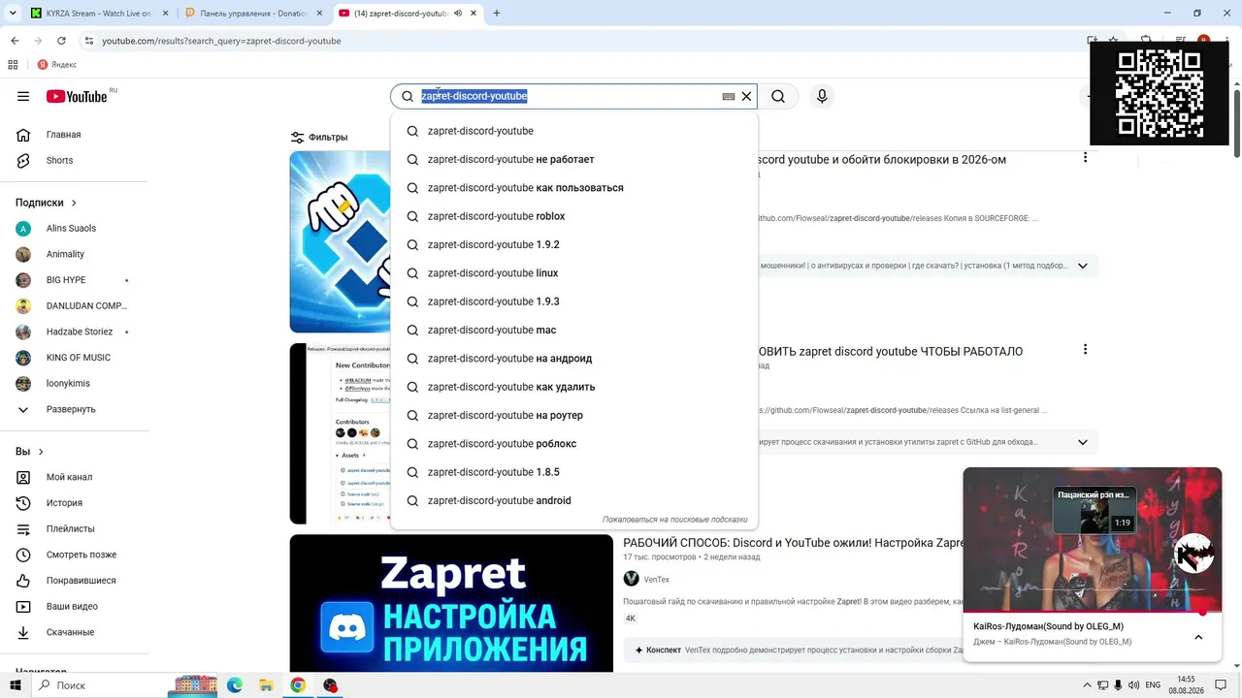Clear the search box with the X icon
Screen dimensions: 1242x698
(x=746, y=96)
